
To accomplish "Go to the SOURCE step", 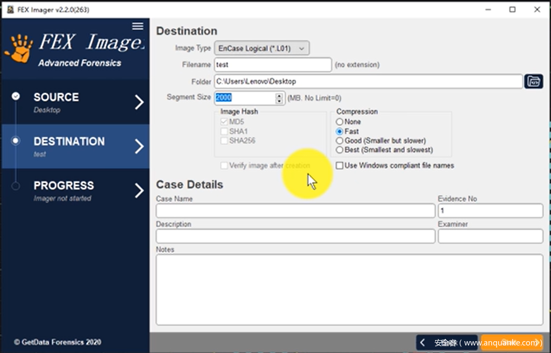I will (x=75, y=102).
